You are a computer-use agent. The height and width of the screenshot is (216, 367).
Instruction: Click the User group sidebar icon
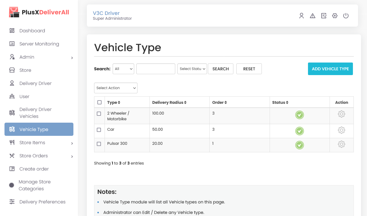12,96
